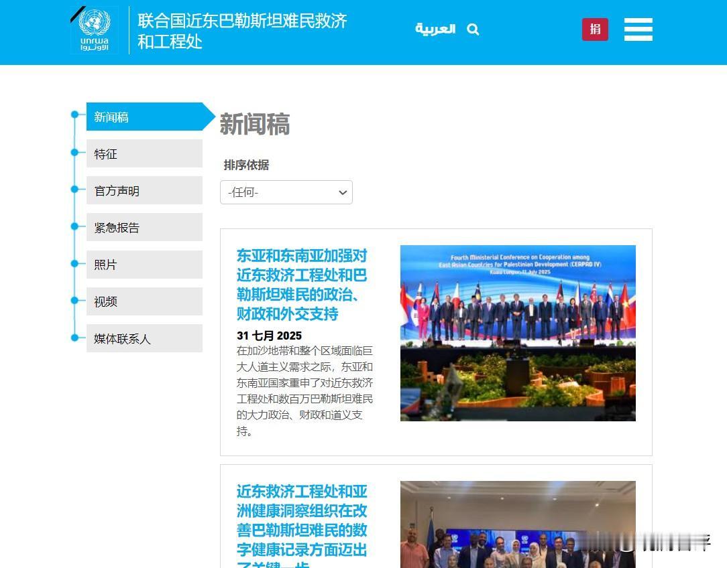Open the 媒体联系人 sidebar item
The width and height of the screenshot is (727, 568).
144,338
